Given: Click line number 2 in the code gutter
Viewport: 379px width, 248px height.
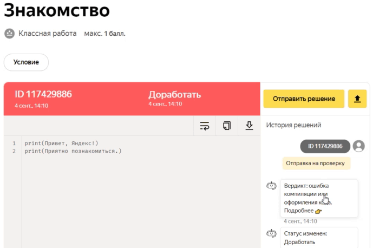Looking at the screenshot, I should click(x=14, y=151).
